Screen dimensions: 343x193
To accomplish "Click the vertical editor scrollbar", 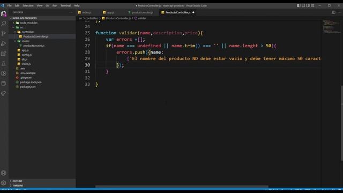I will [342, 123].
